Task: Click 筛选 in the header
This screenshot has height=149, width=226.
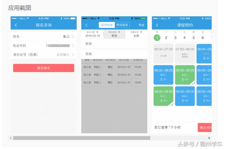Action: [141, 25]
